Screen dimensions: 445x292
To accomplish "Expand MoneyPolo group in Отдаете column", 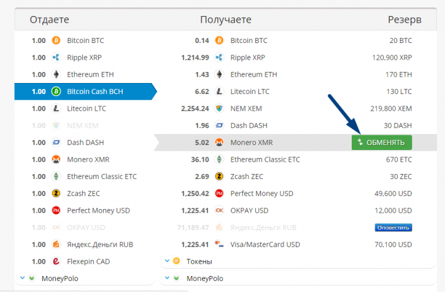I will (23, 278).
